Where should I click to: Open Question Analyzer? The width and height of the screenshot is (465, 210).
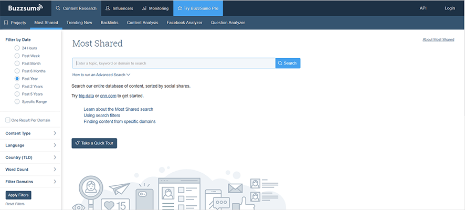[x=228, y=23]
